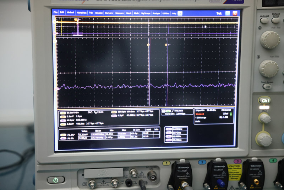Click the Z1C1 zoom badge
284x190 pixels.
coord(63,124)
